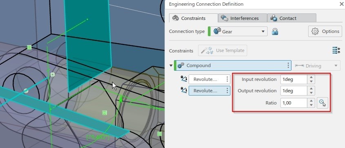345x148 pixels.
Task: Collapse the Compound constraint tree
Action: coord(171,65)
